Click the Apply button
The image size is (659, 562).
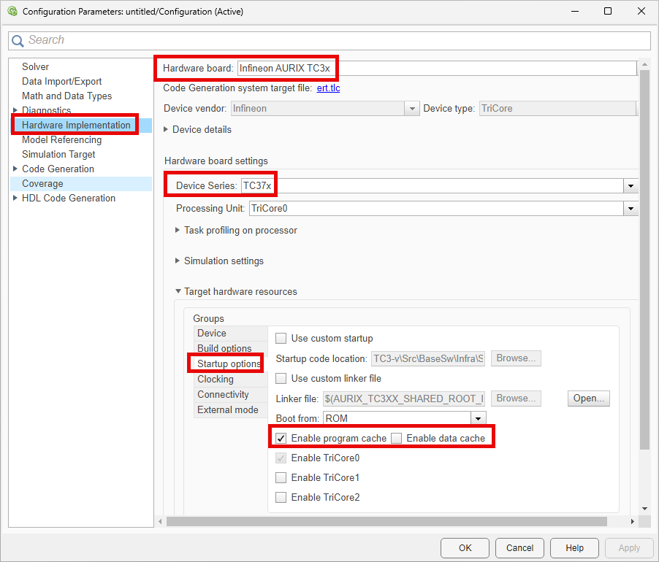pyautogui.click(x=628, y=547)
